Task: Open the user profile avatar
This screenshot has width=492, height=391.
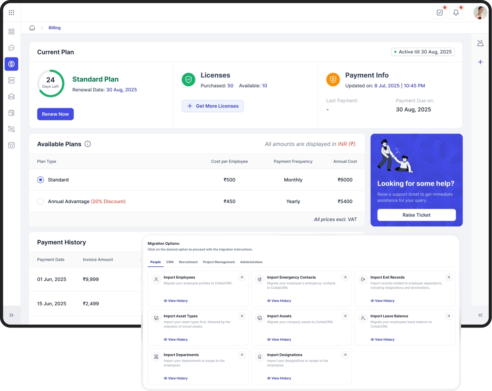Action: [480, 13]
